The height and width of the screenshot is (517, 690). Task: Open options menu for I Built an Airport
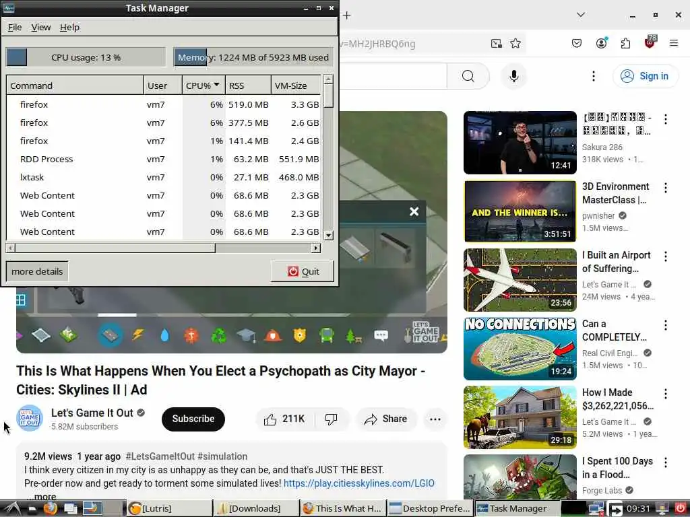point(665,256)
